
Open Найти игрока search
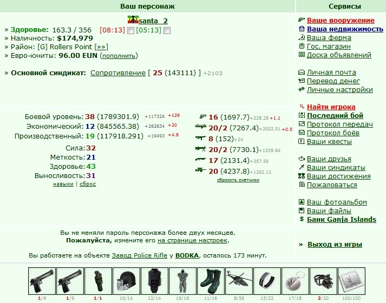[x=331, y=107]
